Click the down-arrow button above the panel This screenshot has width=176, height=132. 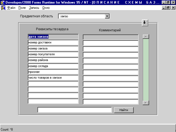pyautogui.click(x=145, y=23)
